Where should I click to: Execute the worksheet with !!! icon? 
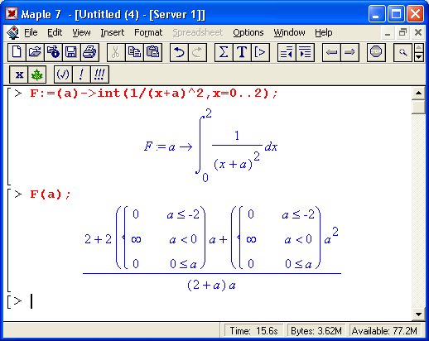(x=99, y=74)
